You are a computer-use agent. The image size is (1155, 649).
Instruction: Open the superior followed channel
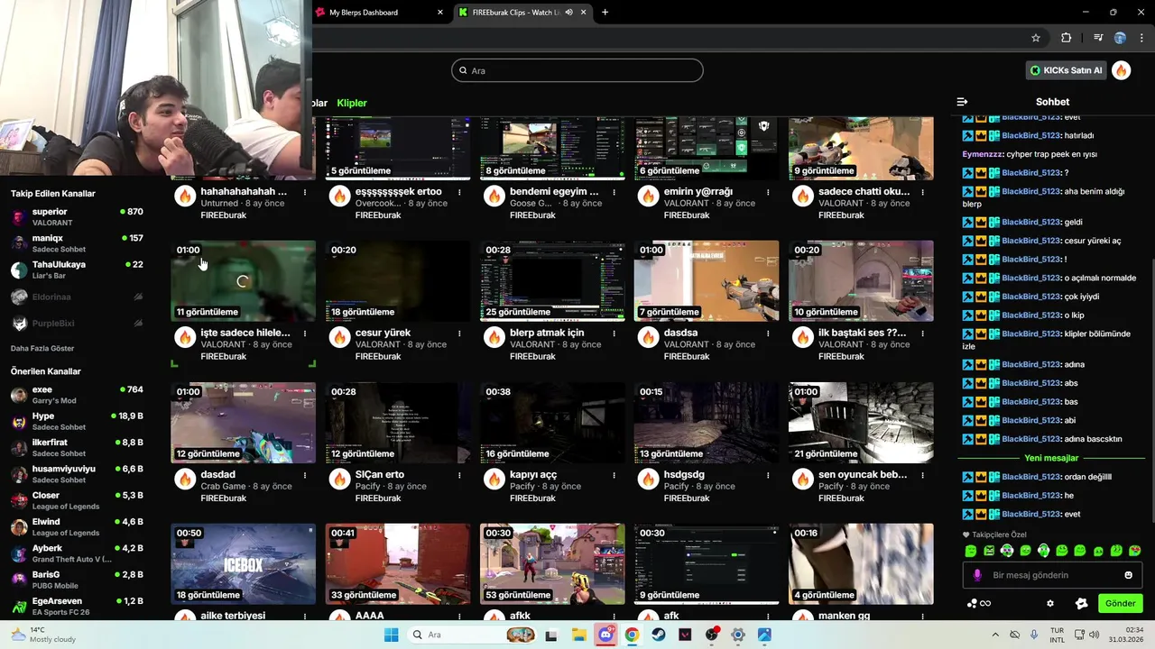pos(77,216)
